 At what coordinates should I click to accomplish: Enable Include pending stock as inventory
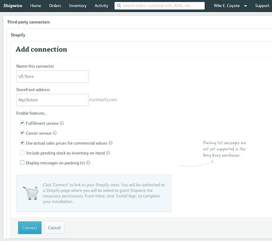tap(22, 153)
